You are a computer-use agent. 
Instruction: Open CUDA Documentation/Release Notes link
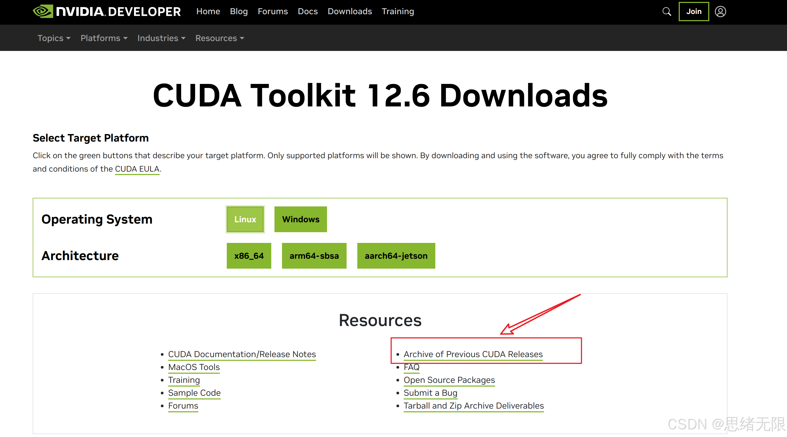click(242, 354)
